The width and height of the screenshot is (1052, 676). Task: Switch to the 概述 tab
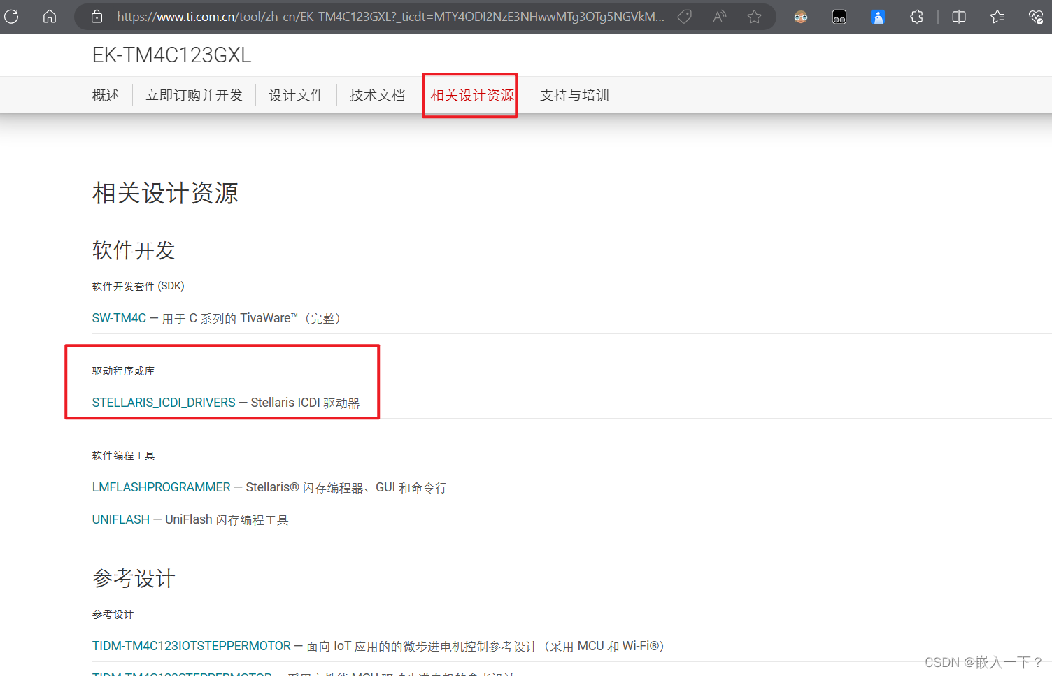point(106,95)
